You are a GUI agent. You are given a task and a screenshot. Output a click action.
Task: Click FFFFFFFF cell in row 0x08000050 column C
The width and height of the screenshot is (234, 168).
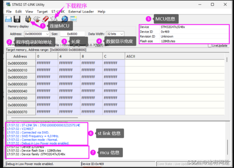pos(114,98)
